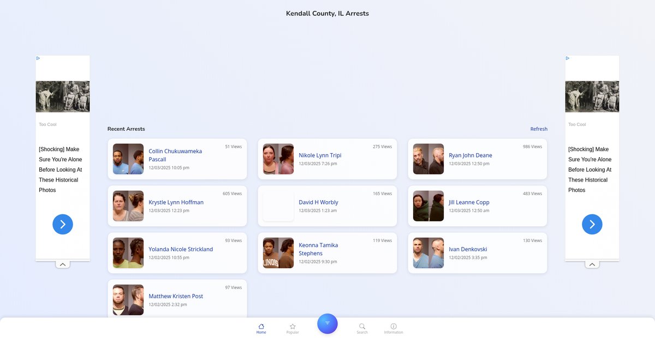Click the '275 Views' count
Screen dimensions: 655x338
[383, 147]
